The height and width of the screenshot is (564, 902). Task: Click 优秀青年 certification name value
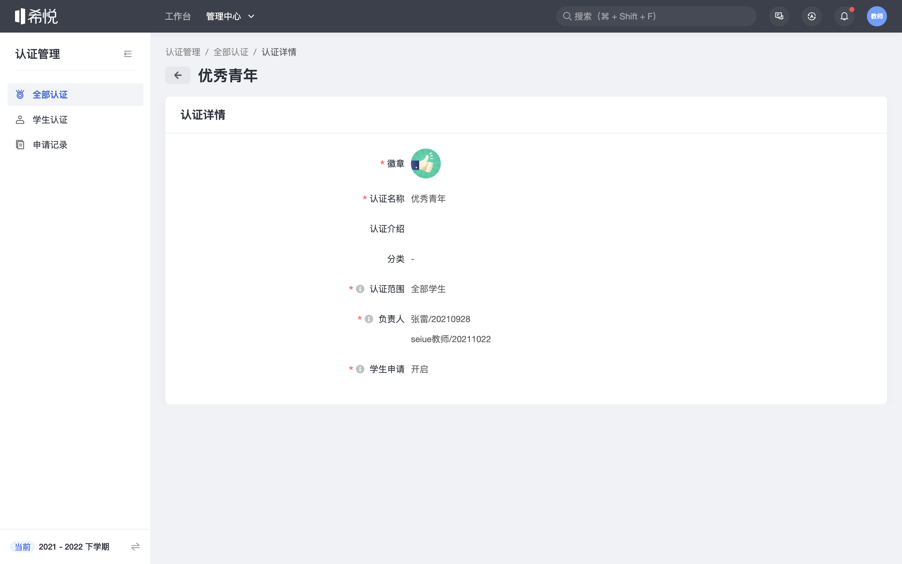(x=428, y=199)
